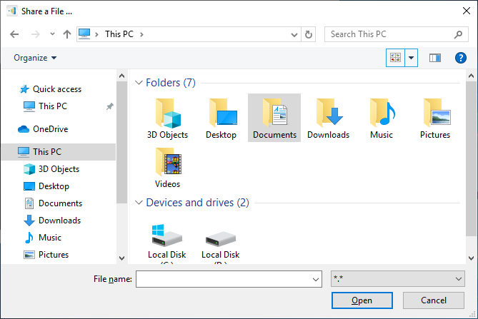The height and width of the screenshot is (319, 478).
Task: Collapse the Folders (7) group
Action: (139, 83)
